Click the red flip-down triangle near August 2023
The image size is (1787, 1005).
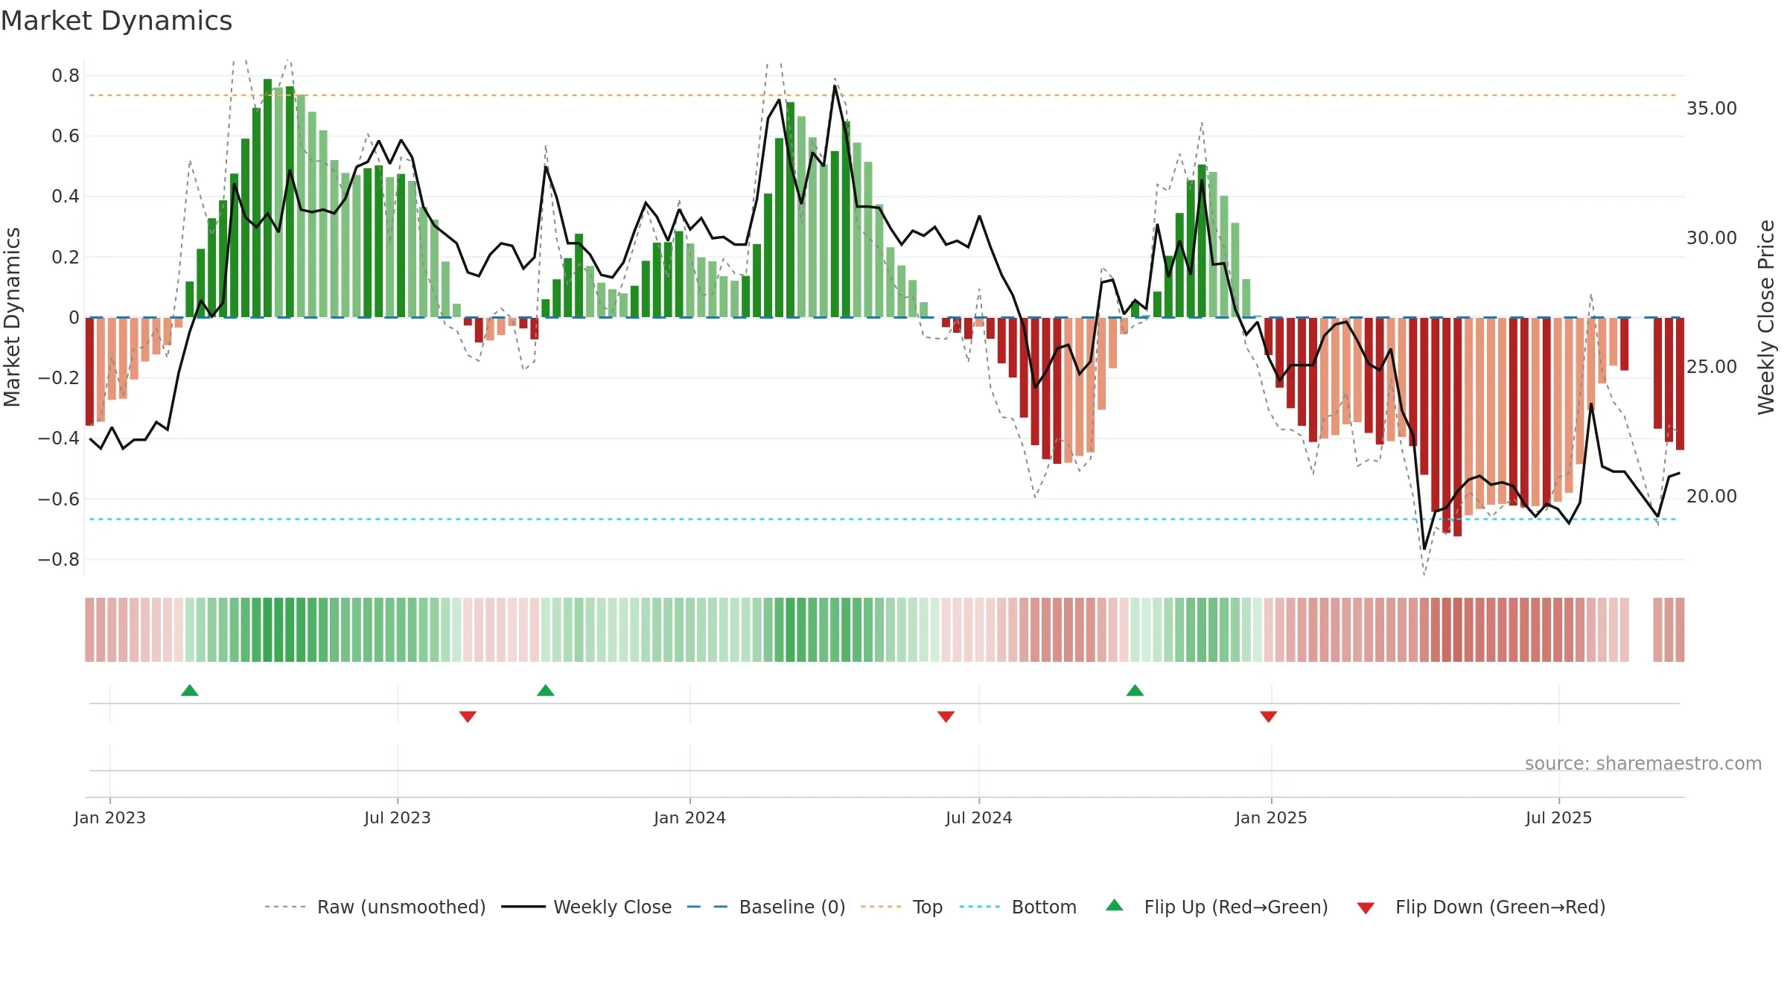(x=468, y=717)
